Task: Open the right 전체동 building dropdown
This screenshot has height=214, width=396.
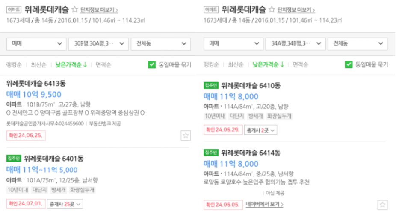Action: point(358,44)
